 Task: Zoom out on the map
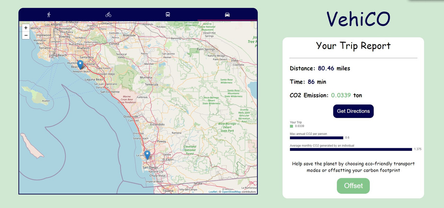26,35
